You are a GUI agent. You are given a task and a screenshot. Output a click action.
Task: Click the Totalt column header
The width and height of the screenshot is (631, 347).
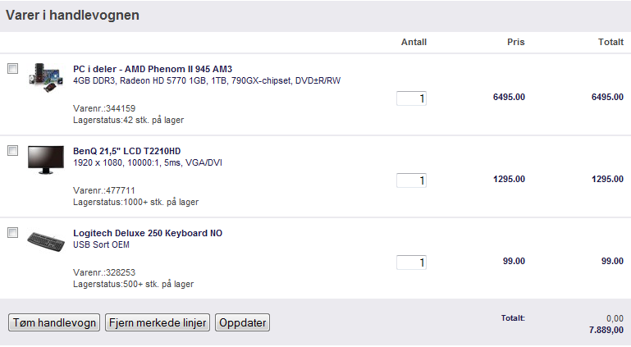click(610, 42)
